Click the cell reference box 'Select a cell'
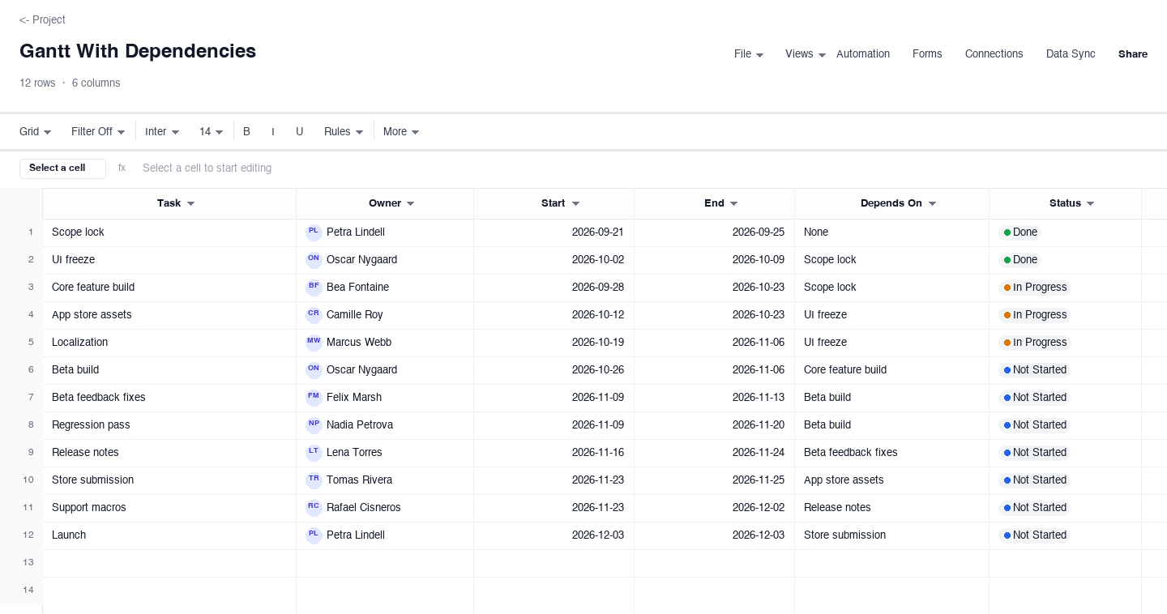This screenshot has width=1167, height=614. (62, 168)
